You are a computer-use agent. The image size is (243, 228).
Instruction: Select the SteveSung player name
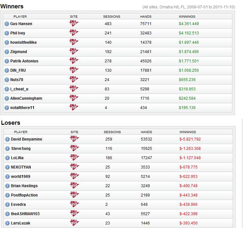21,149
